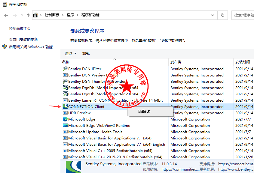Image resolution: width=254 pixels, height=173 pixels.
Task: Select Microsoft Update Health Tools entry
Action: click(95, 132)
